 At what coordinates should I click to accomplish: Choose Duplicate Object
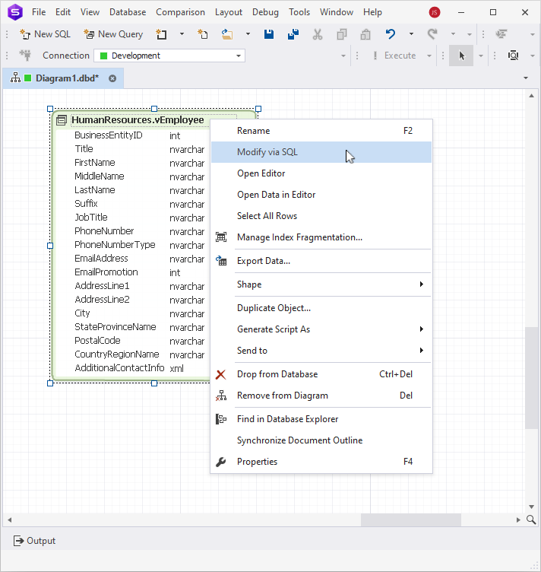(321, 308)
